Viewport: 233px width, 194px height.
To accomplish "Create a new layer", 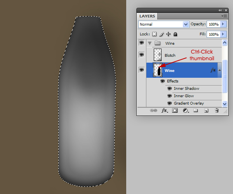I will pyautogui.click(x=206, y=110).
